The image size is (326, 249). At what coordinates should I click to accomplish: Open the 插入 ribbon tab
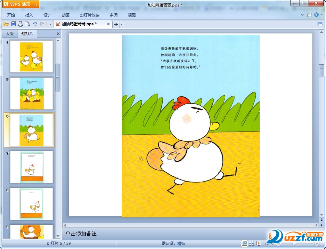tap(29, 15)
